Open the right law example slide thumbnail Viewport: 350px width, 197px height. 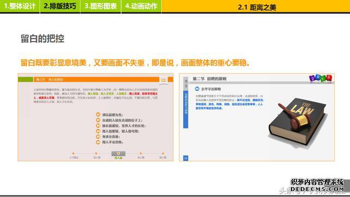(256, 118)
